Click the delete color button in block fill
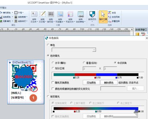Viewport: 148px width, 119px height. (109, 83)
